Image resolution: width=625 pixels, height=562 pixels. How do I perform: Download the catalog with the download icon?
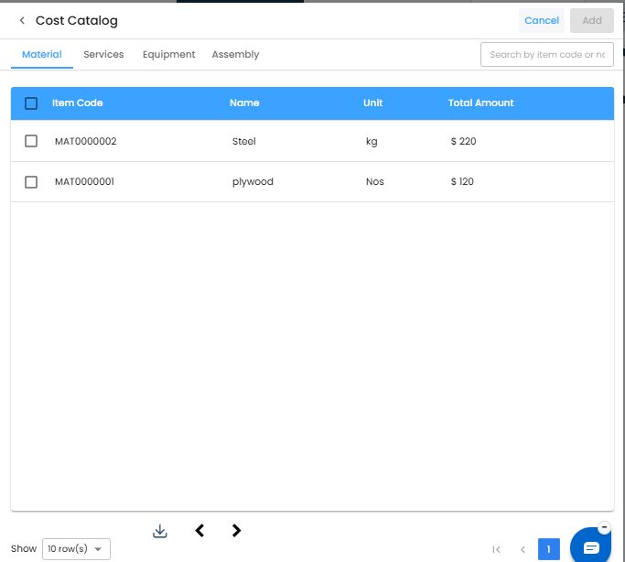[160, 531]
